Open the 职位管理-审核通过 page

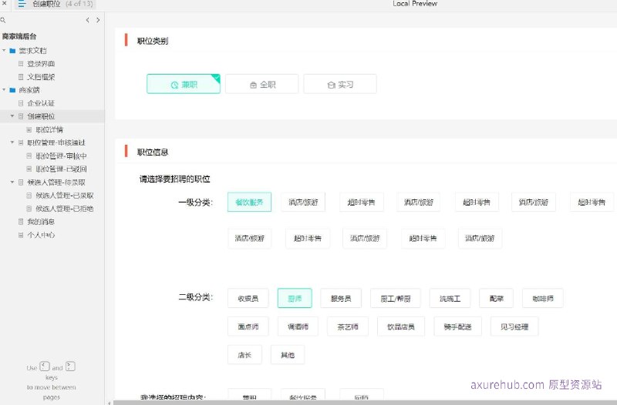click(56, 142)
